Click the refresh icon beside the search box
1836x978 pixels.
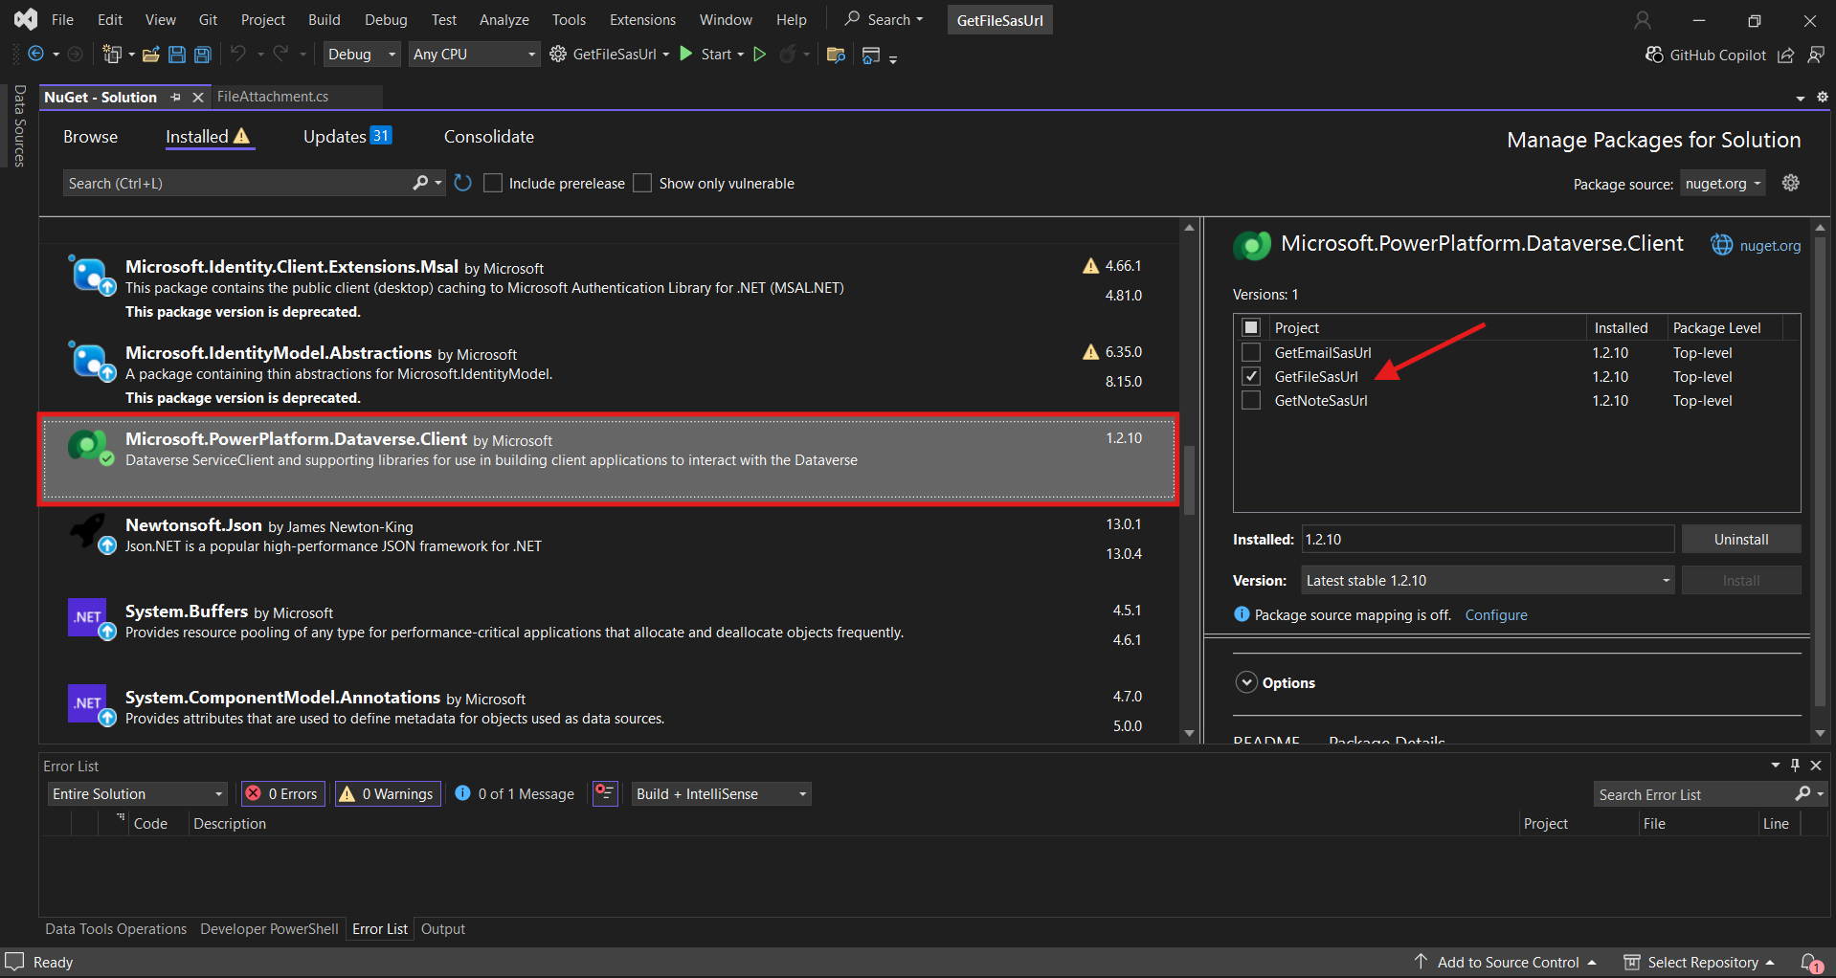[463, 183]
